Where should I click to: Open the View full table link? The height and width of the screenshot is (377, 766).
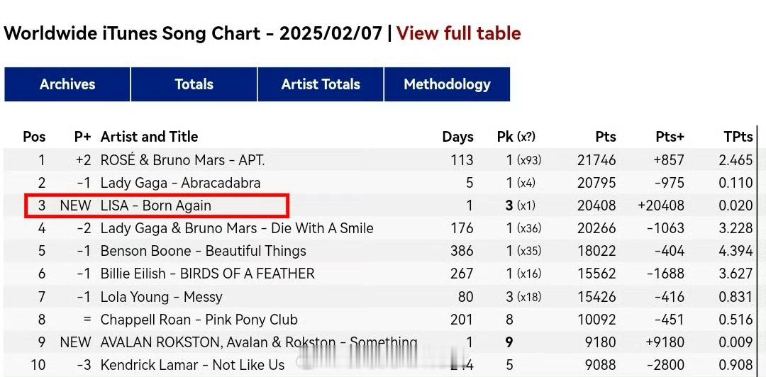click(x=458, y=33)
